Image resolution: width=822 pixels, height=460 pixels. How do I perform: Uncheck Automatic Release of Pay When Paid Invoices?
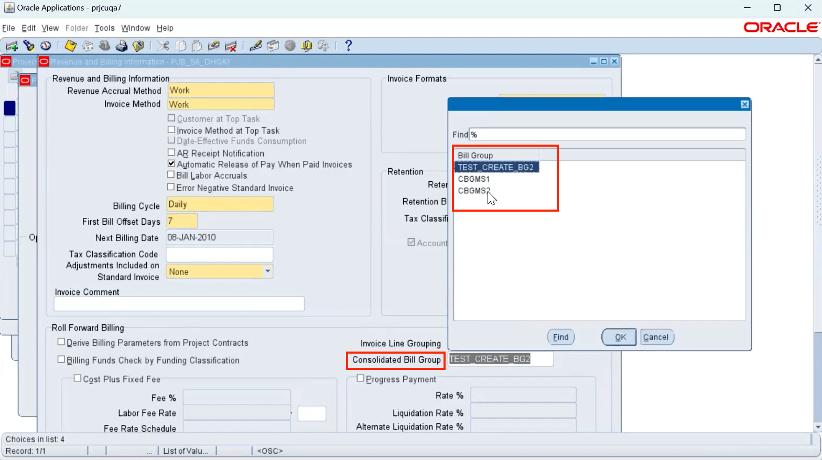pyautogui.click(x=171, y=164)
